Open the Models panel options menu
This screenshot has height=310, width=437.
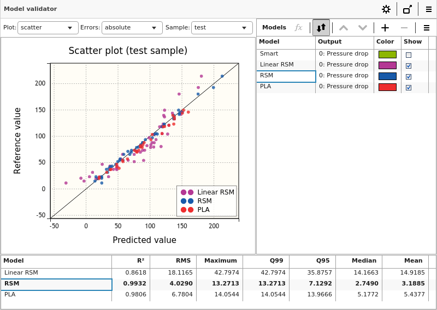(x=427, y=28)
